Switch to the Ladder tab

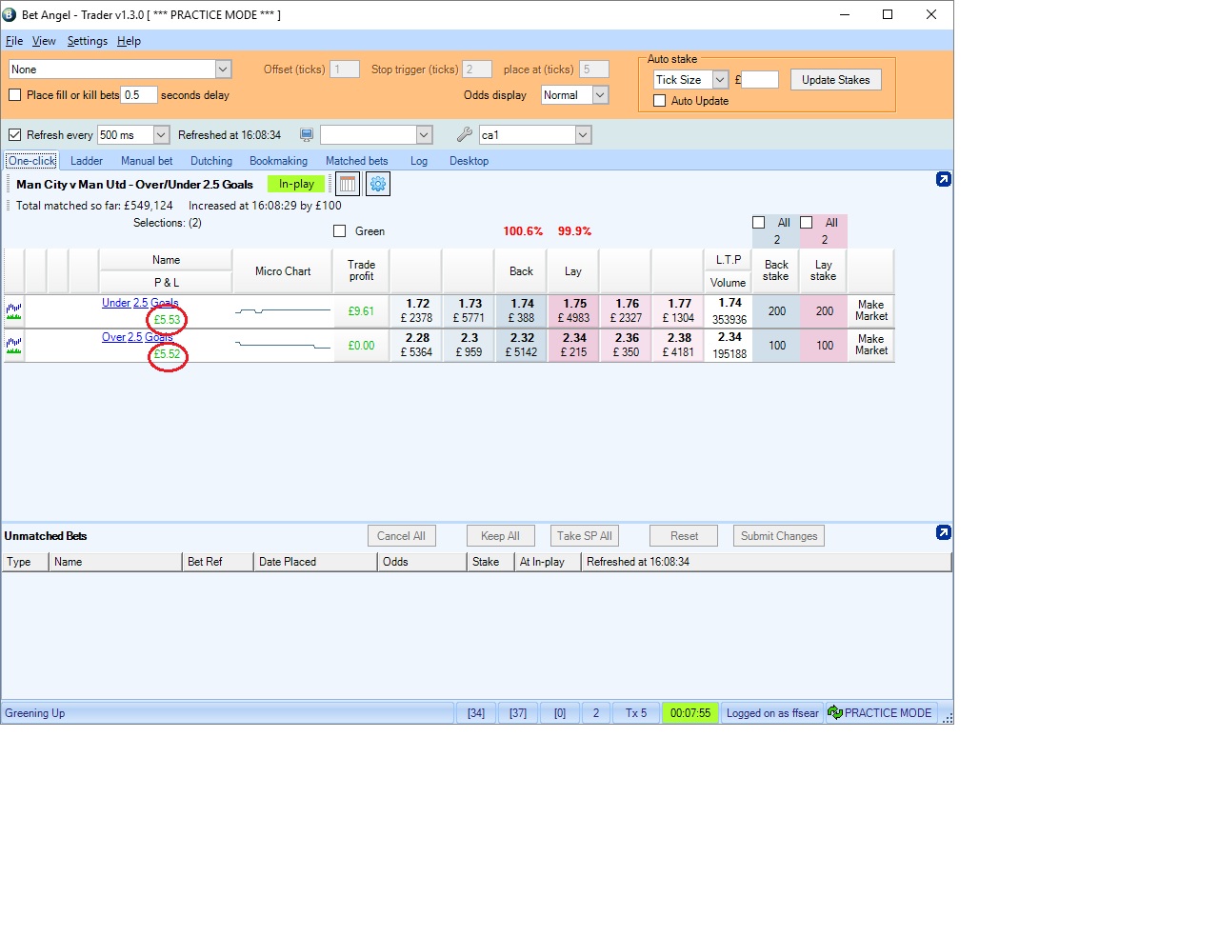click(x=86, y=160)
